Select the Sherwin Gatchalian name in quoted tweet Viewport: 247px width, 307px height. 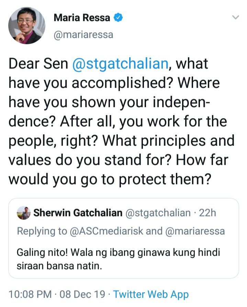pyautogui.click(x=78, y=213)
